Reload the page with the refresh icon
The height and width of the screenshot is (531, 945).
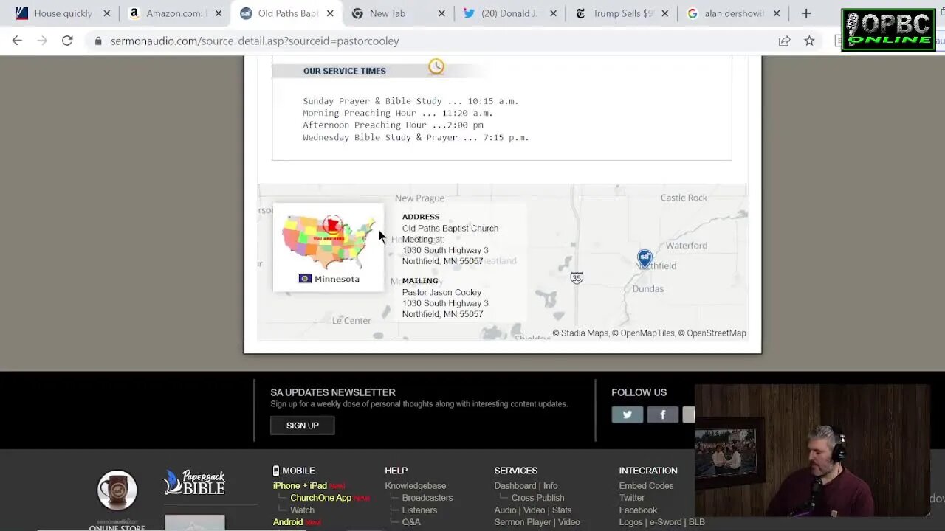click(x=67, y=41)
